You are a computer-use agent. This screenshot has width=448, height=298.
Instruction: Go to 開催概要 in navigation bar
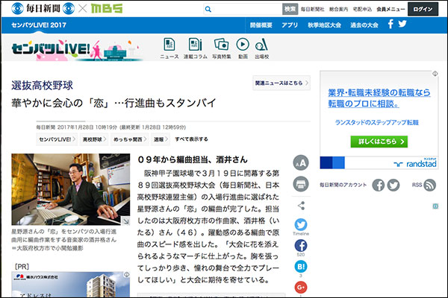click(x=261, y=25)
